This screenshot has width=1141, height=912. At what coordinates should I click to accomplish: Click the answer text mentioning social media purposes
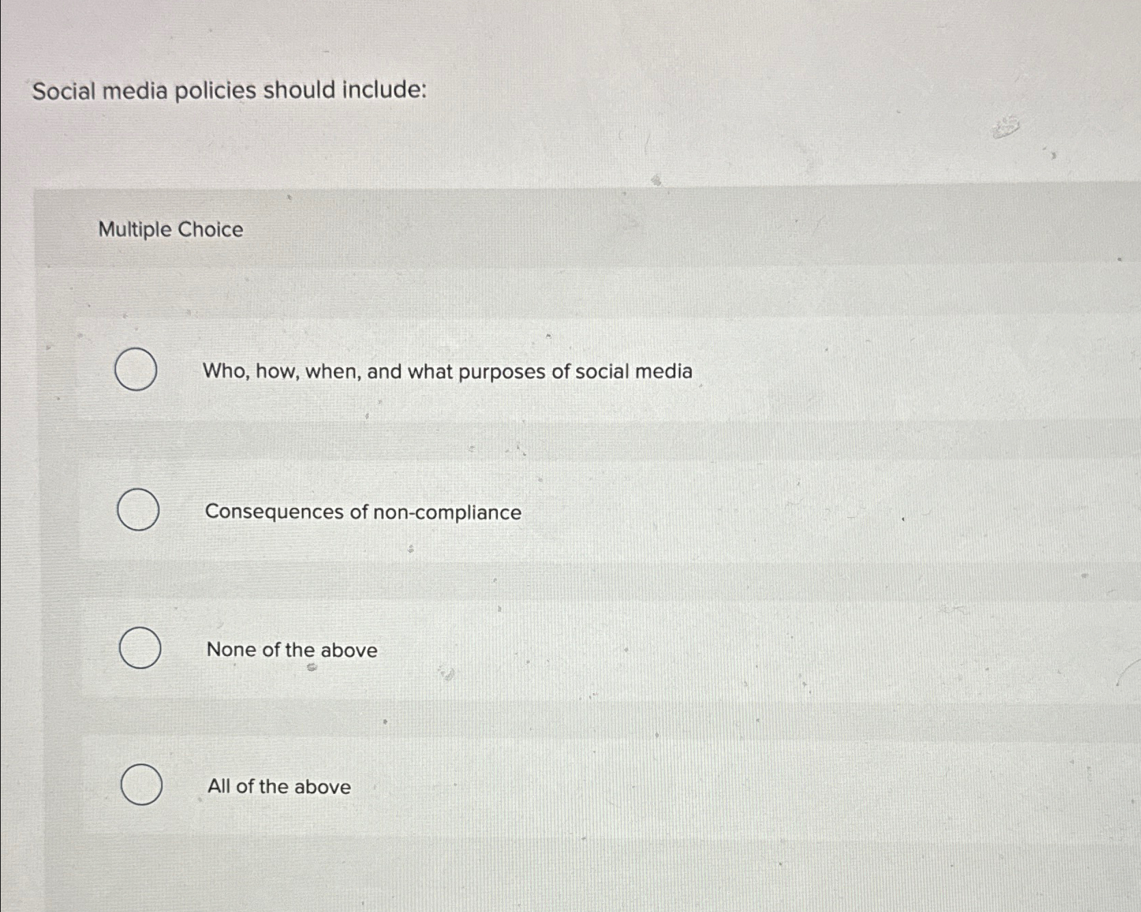click(x=448, y=371)
